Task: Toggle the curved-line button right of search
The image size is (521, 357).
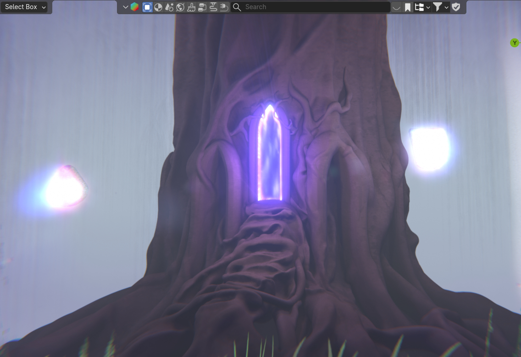Action: point(396,7)
